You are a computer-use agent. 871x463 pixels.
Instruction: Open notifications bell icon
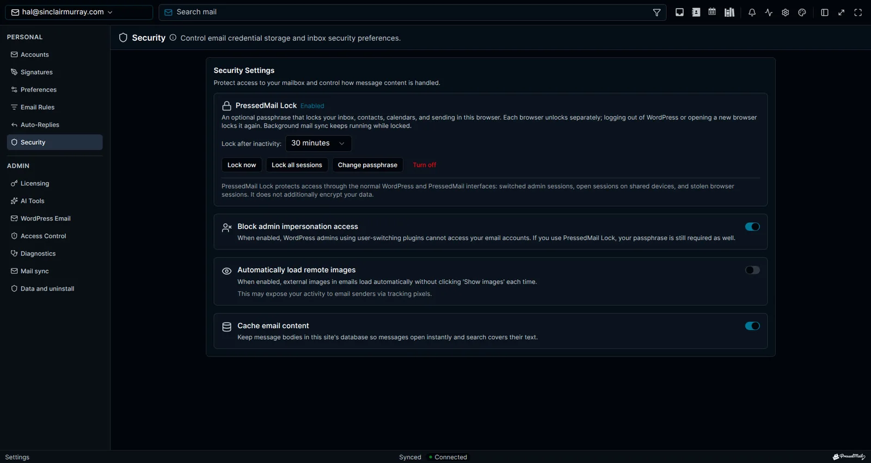(x=752, y=12)
